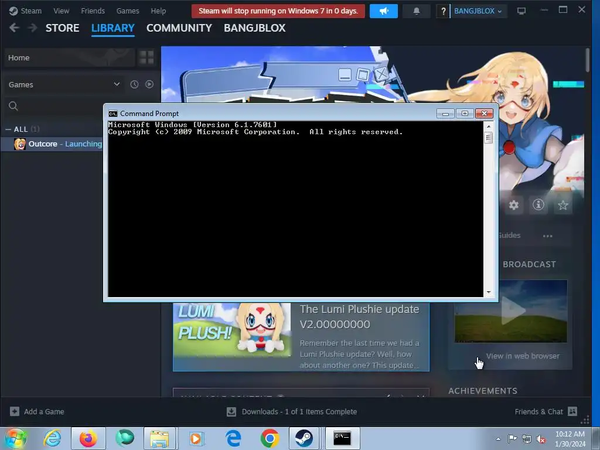
Task: Open the Help menu
Action: pyautogui.click(x=158, y=11)
